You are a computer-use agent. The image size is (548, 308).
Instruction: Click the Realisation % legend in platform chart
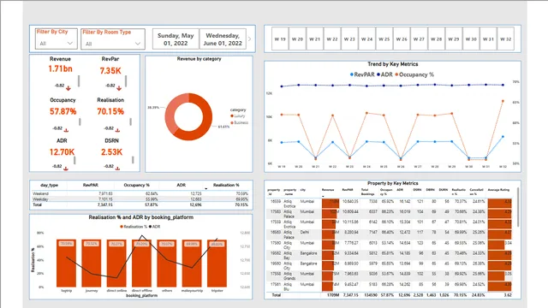click(x=134, y=227)
